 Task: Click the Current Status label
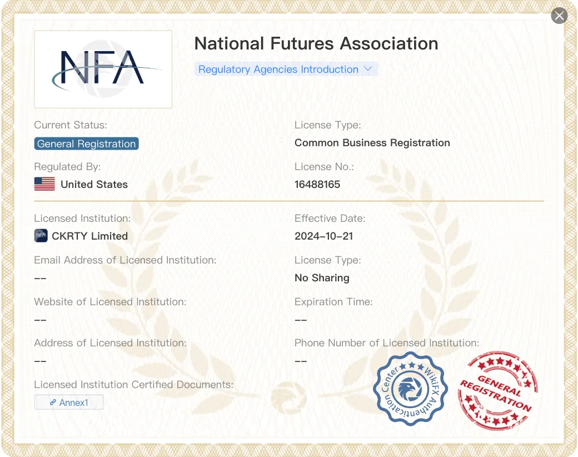[71, 125]
